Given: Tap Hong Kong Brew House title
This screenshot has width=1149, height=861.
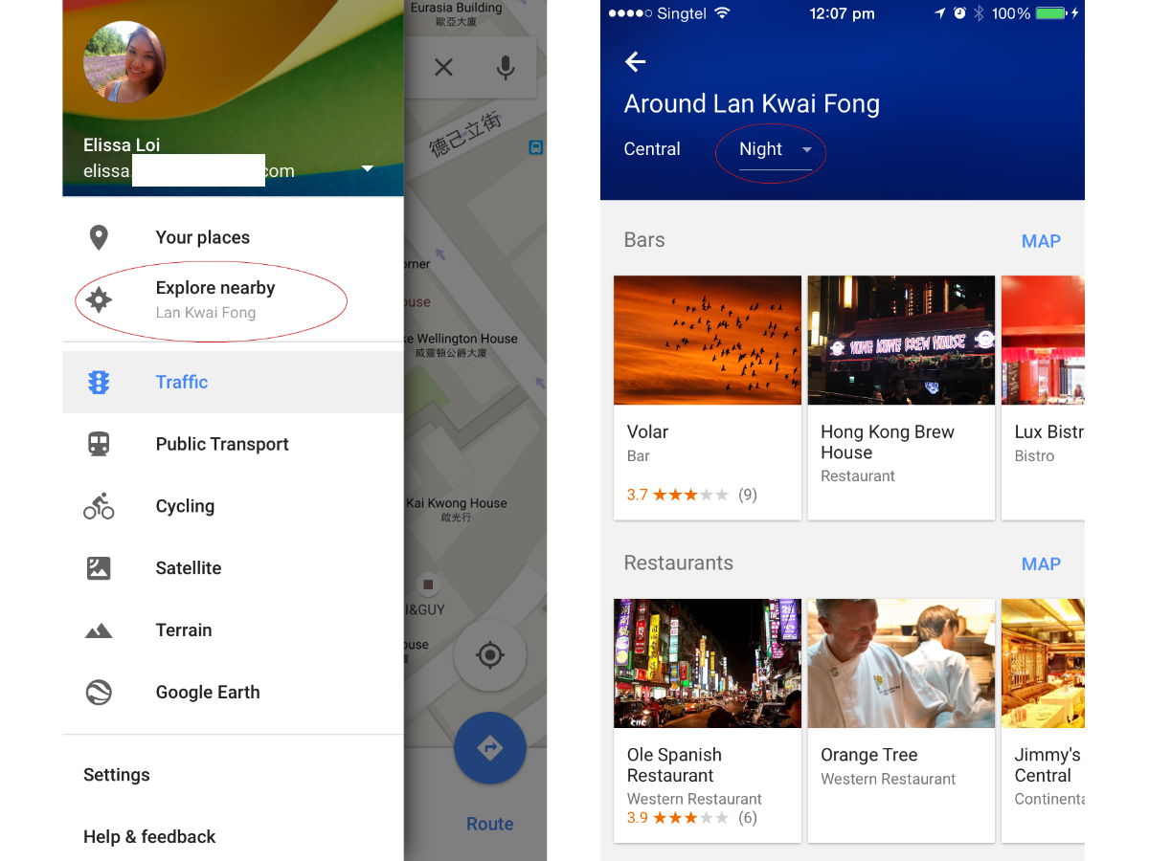Looking at the screenshot, I should (x=888, y=442).
